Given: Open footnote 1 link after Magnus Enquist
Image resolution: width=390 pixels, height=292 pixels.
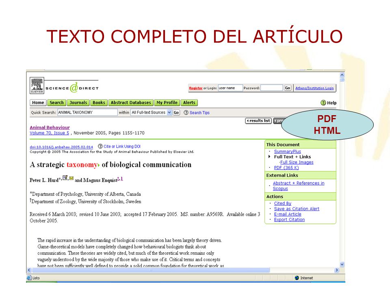Looking at the screenshot, I should click(121, 178).
